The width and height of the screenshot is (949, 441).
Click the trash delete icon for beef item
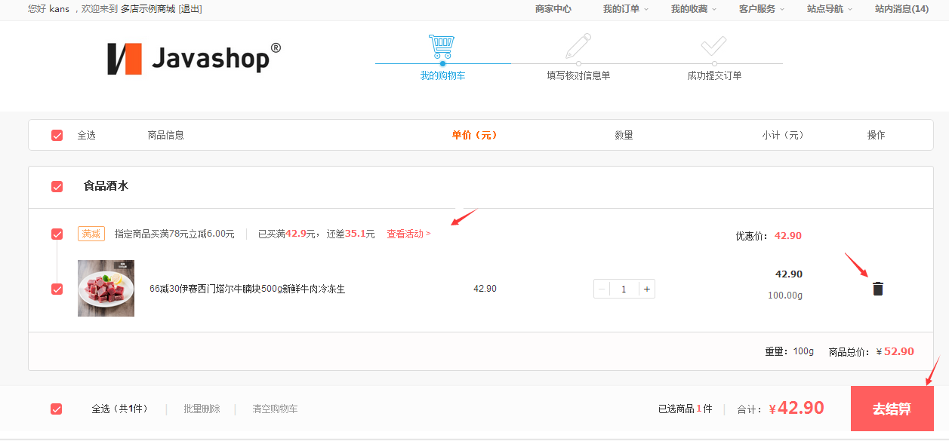[x=877, y=289]
